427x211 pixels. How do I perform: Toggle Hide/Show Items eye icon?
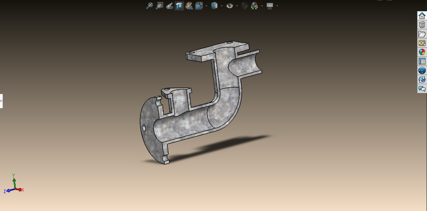tap(229, 6)
